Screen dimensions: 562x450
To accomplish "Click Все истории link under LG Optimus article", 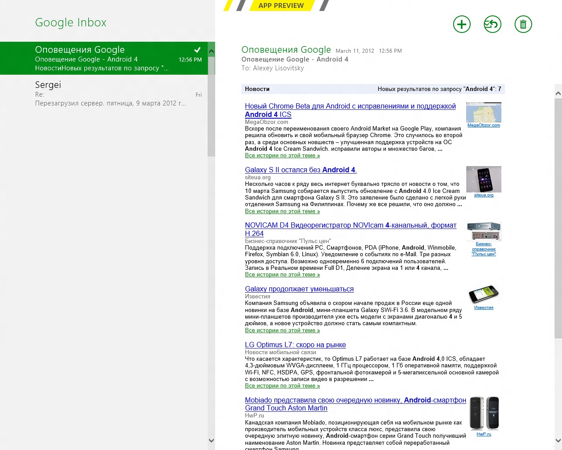I will coord(282,386).
